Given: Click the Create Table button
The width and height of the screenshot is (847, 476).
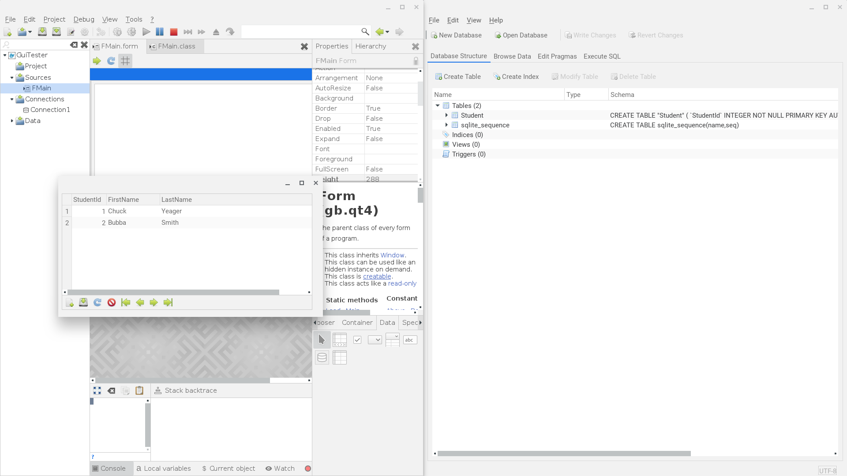Looking at the screenshot, I should pyautogui.click(x=458, y=77).
